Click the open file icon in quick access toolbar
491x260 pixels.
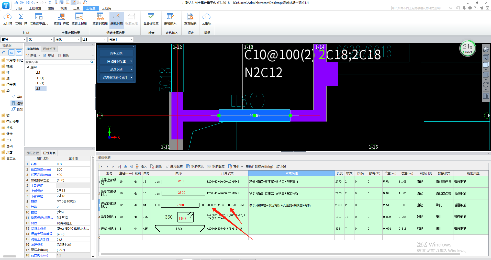point(22,3)
